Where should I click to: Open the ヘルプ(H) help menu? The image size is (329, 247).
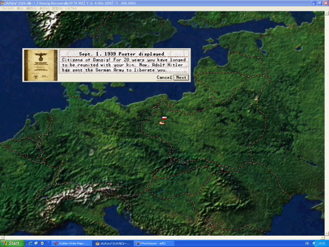point(71,8)
